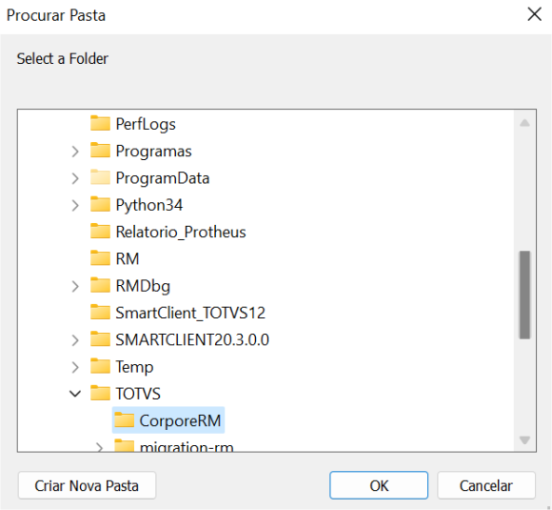This screenshot has height=510, width=552.
Task: Click the ProgramData folder icon
Action: 100,177
